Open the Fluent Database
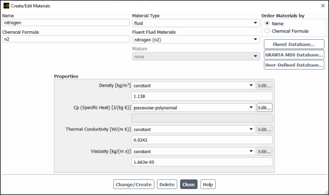The height and width of the screenshot is (195, 329). pos(294,44)
